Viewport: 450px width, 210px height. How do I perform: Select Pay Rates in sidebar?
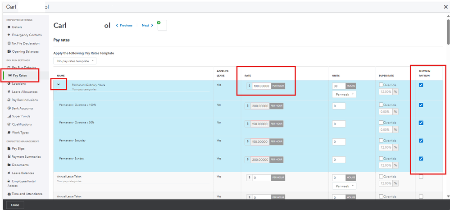(x=19, y=75)
